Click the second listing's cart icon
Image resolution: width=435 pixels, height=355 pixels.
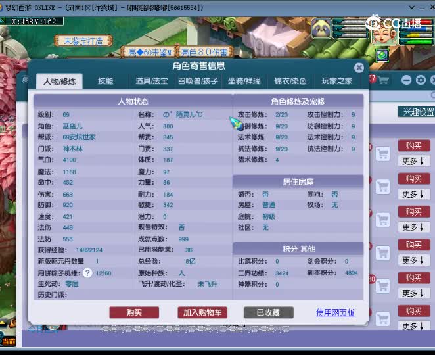tap(383, 187)
